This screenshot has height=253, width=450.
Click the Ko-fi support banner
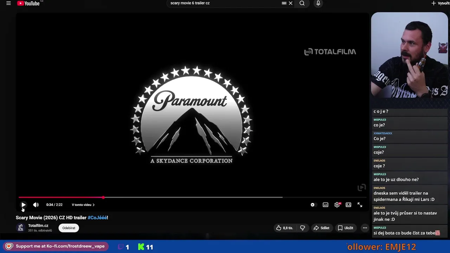click(x=55, y=246)
